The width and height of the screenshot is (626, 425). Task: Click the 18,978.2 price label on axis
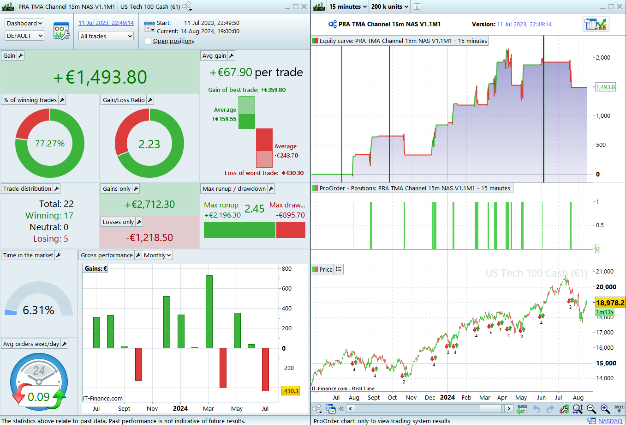610,303
